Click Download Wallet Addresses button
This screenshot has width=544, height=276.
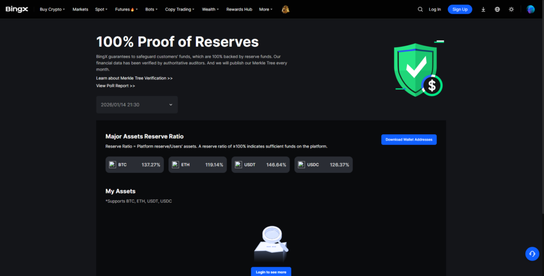point(409,140)
